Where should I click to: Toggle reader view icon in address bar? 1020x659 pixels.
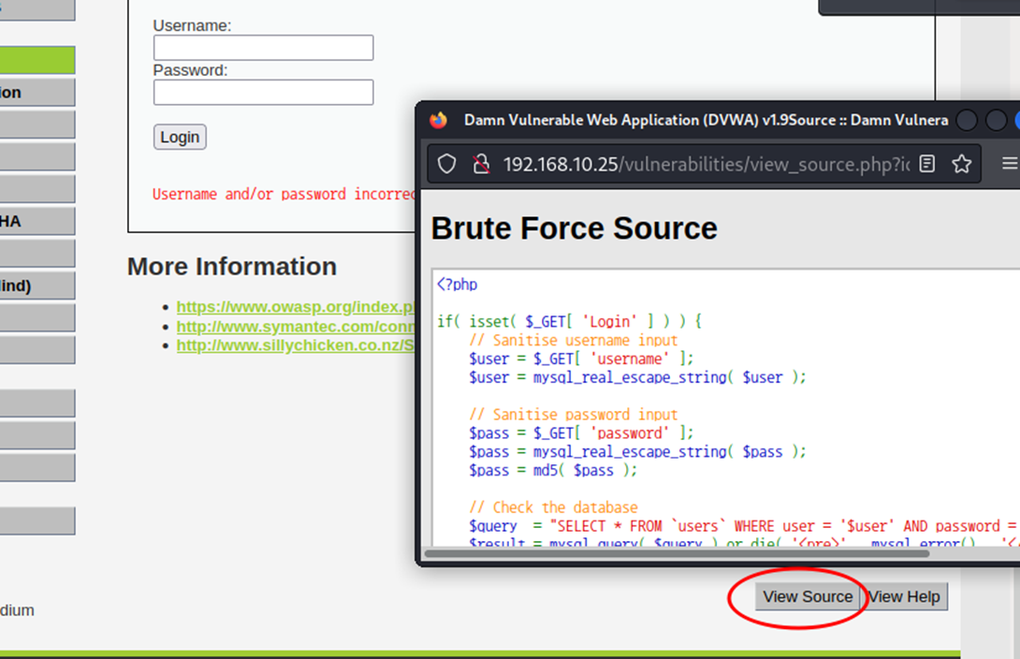point(927,164)
